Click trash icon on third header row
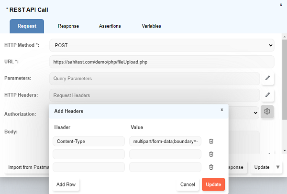The height and width of the screenshot is (194, 287). [x=211, y=167]
